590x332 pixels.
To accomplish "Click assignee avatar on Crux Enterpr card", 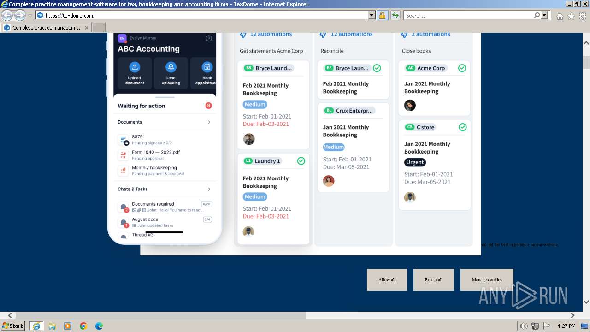I will pyautogui.click(x=329, y=181).
